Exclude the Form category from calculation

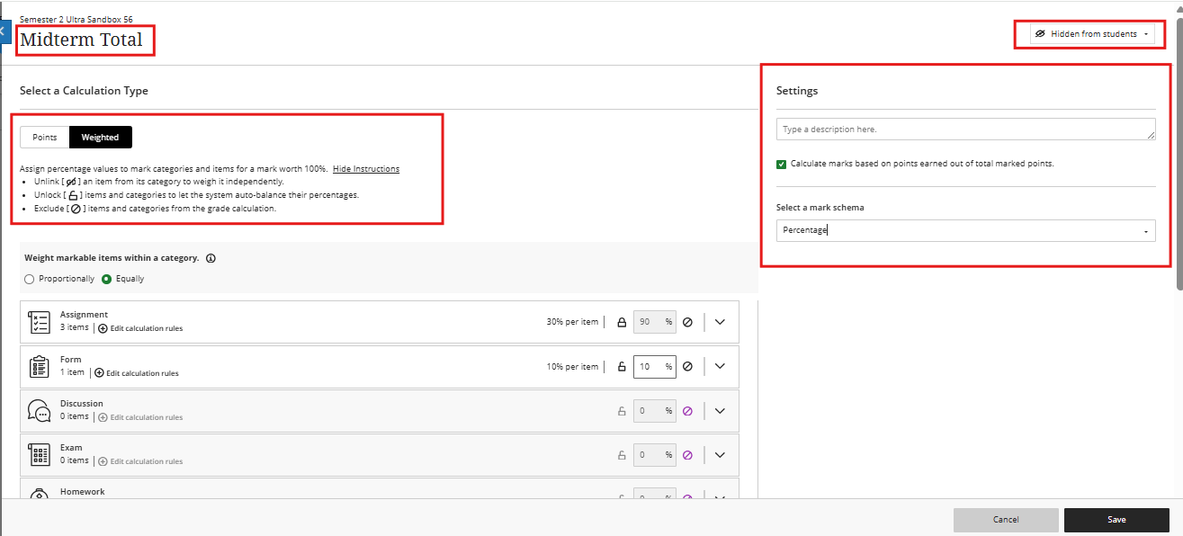[687, 366]
